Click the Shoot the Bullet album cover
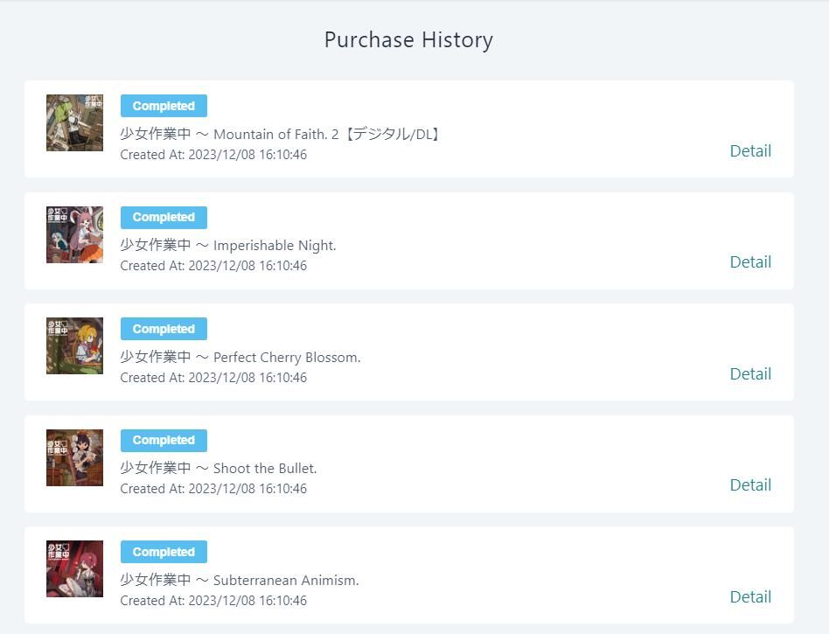The image size is (829, 634). tap(74, 457)
